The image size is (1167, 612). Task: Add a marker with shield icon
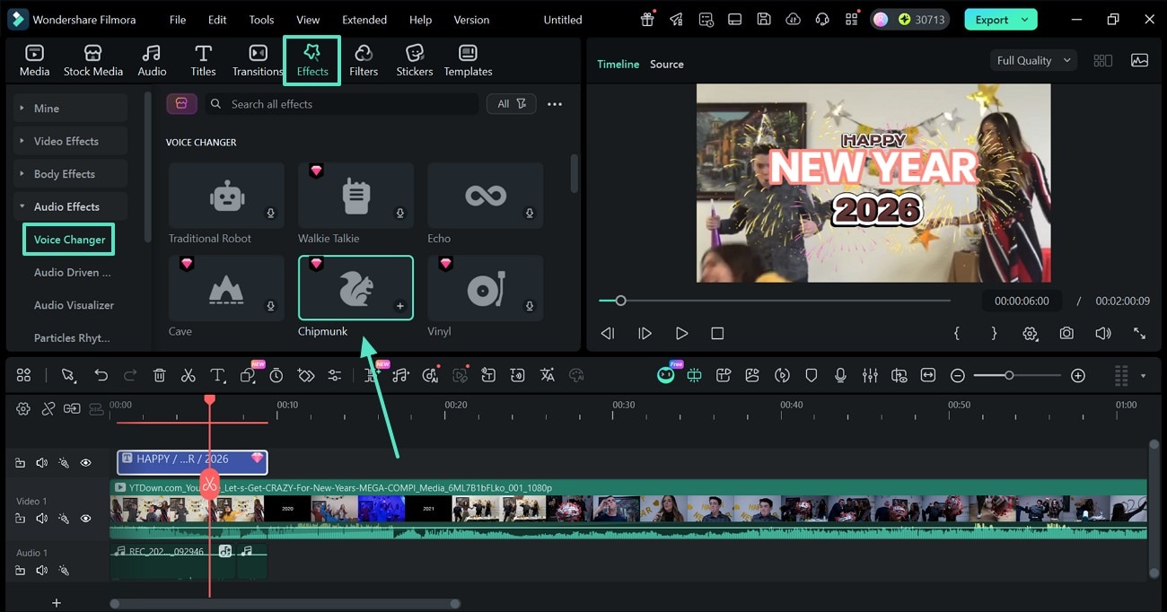click(x=812, y=375)
